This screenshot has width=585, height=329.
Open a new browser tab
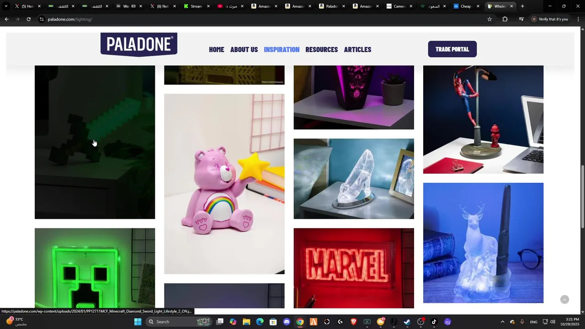tap(522, 6)
